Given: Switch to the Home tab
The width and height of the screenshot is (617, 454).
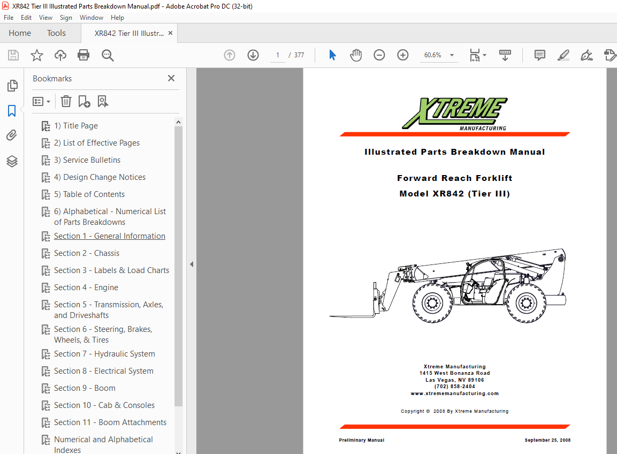Looking at the screenshot, I should point(20,33).
